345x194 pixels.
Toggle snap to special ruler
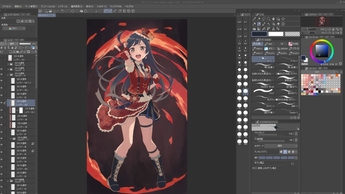(110, 11)
